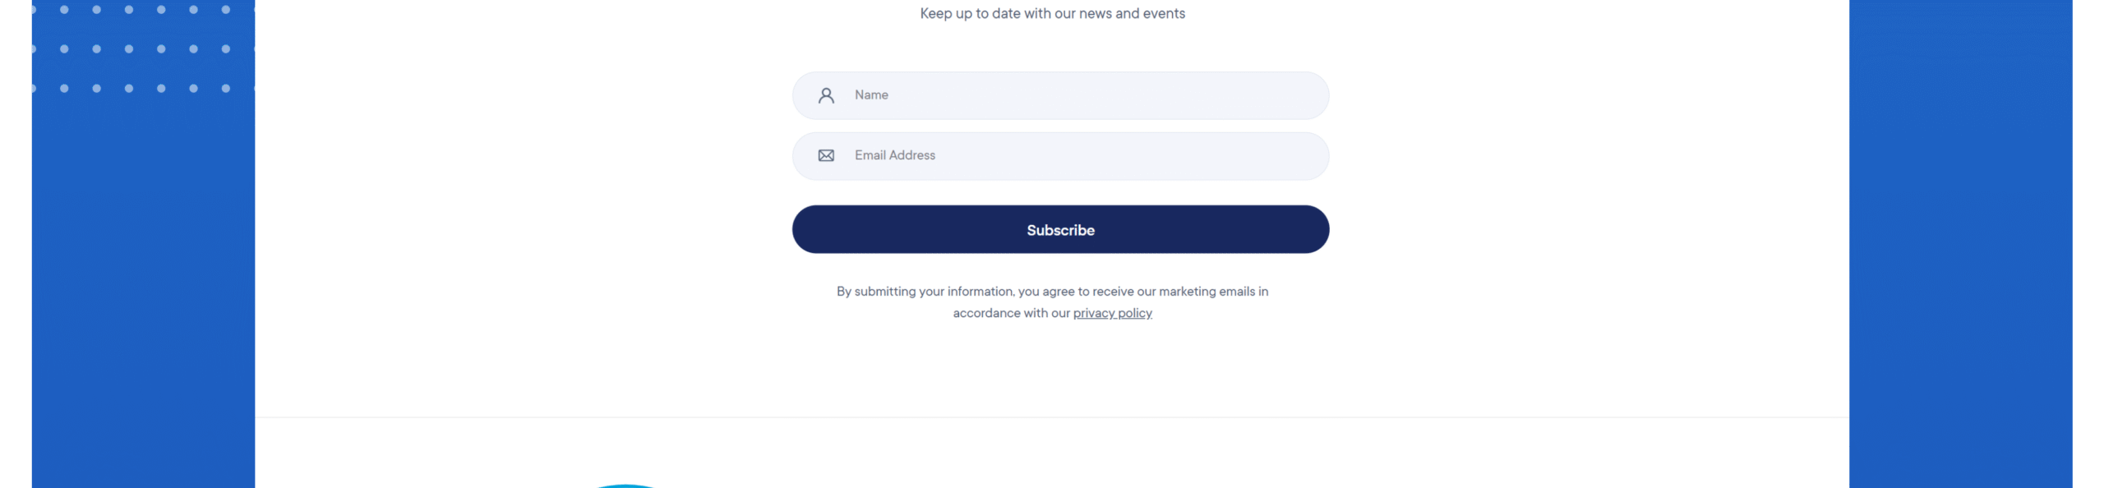
Task: Focus the Email Address input field
Action: pos(1060,156)
